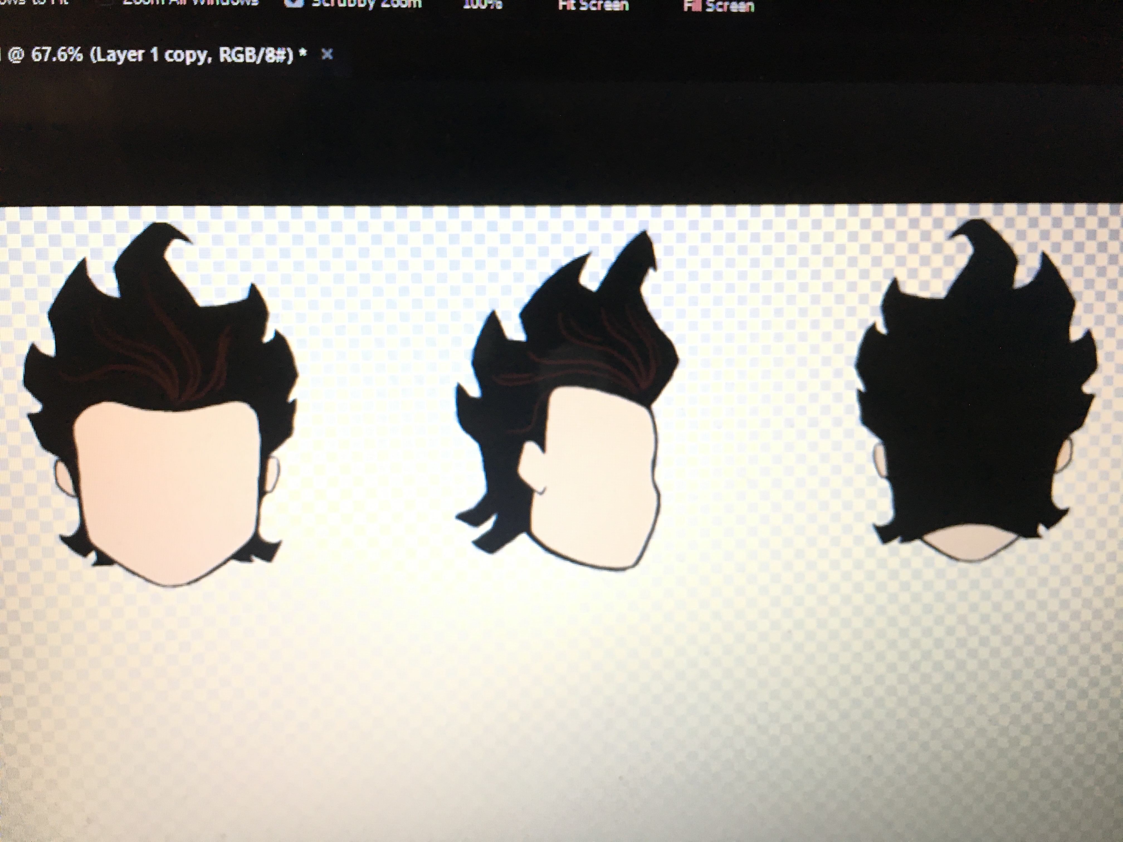
Task: Toggle the Zoom All Windows option
Action: point(191,2)
